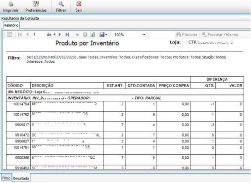
Task: Click the DIFERENÇA group header
Action: (217, 79)
